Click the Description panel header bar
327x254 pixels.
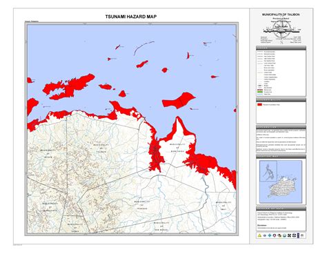click(281, 127)
